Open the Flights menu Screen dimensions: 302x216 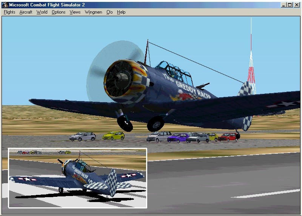pyautogui.click(x=9, y=12)
